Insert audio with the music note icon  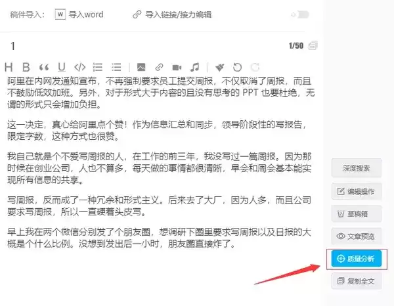click(x=194, y=67)
